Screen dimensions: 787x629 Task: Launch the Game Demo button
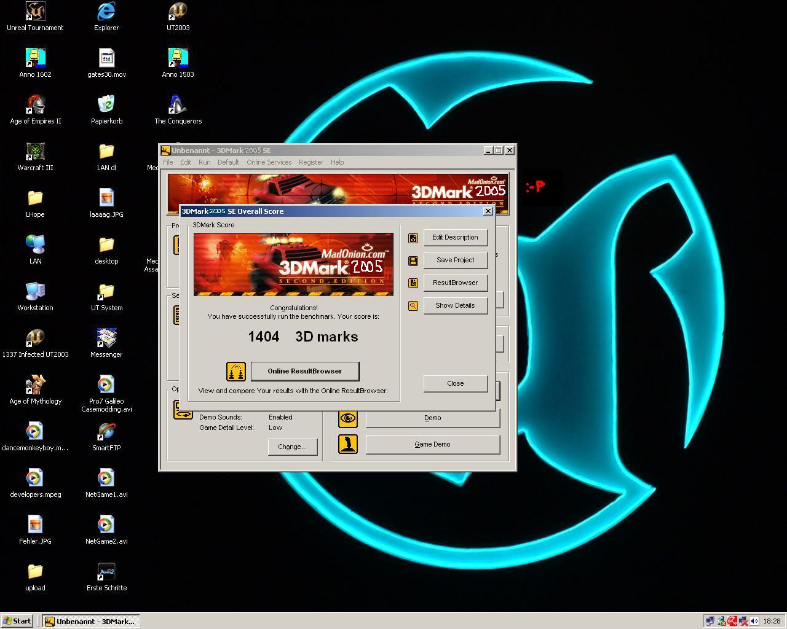(x=432, y=444)
